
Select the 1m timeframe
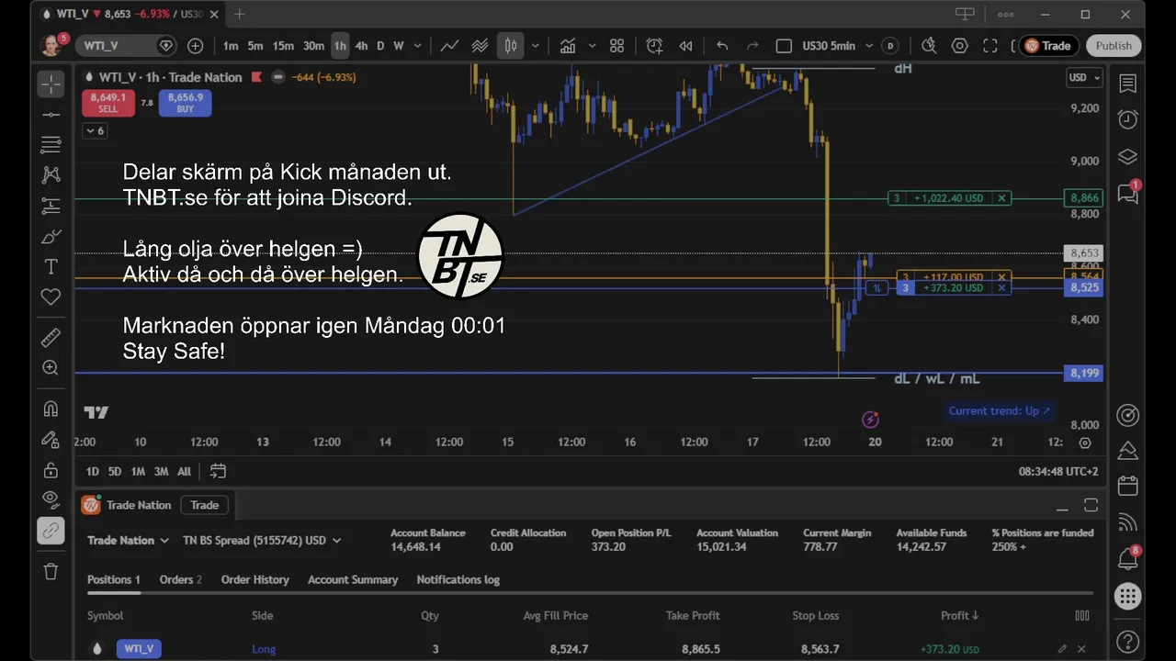click(x=230, y=46)
